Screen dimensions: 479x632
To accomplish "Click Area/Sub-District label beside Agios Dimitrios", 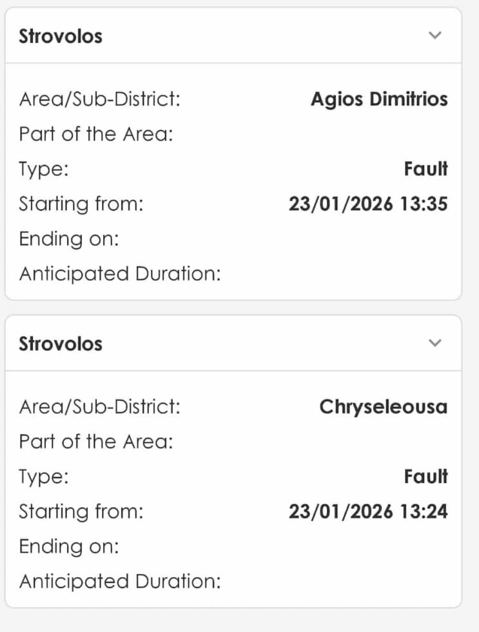I will (100, 99).
